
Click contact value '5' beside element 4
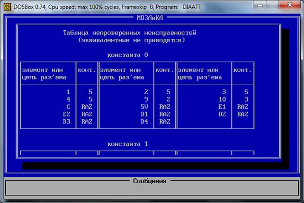point(90,99)
